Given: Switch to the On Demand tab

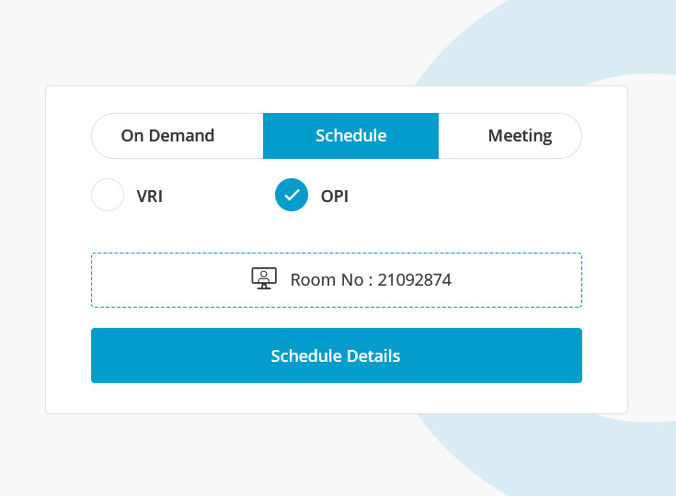Looking at the screenshot, I should coord(167,136).
